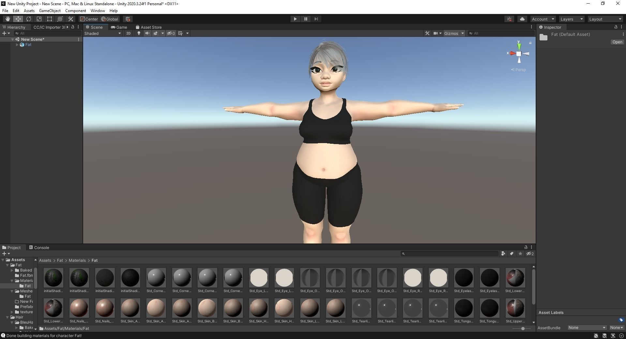Open the Layout dropdown
This screenshot has width=626, height=339.
(x=605, y=19)
